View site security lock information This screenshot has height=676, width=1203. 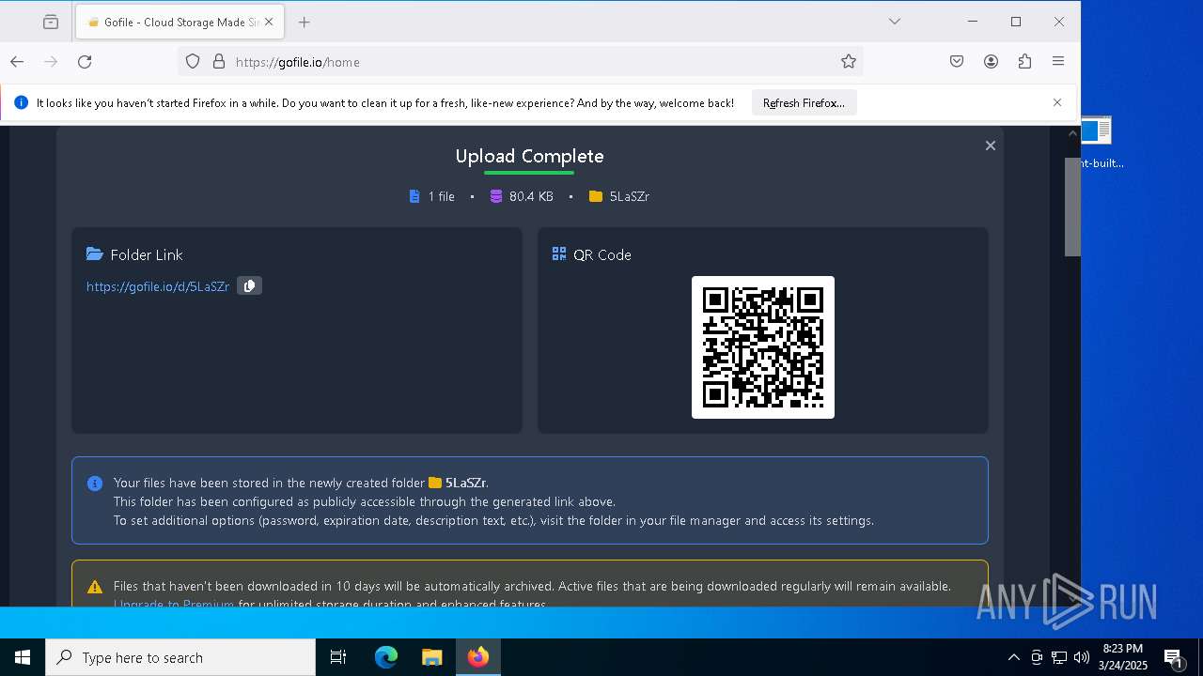click(x=219, y=62)
